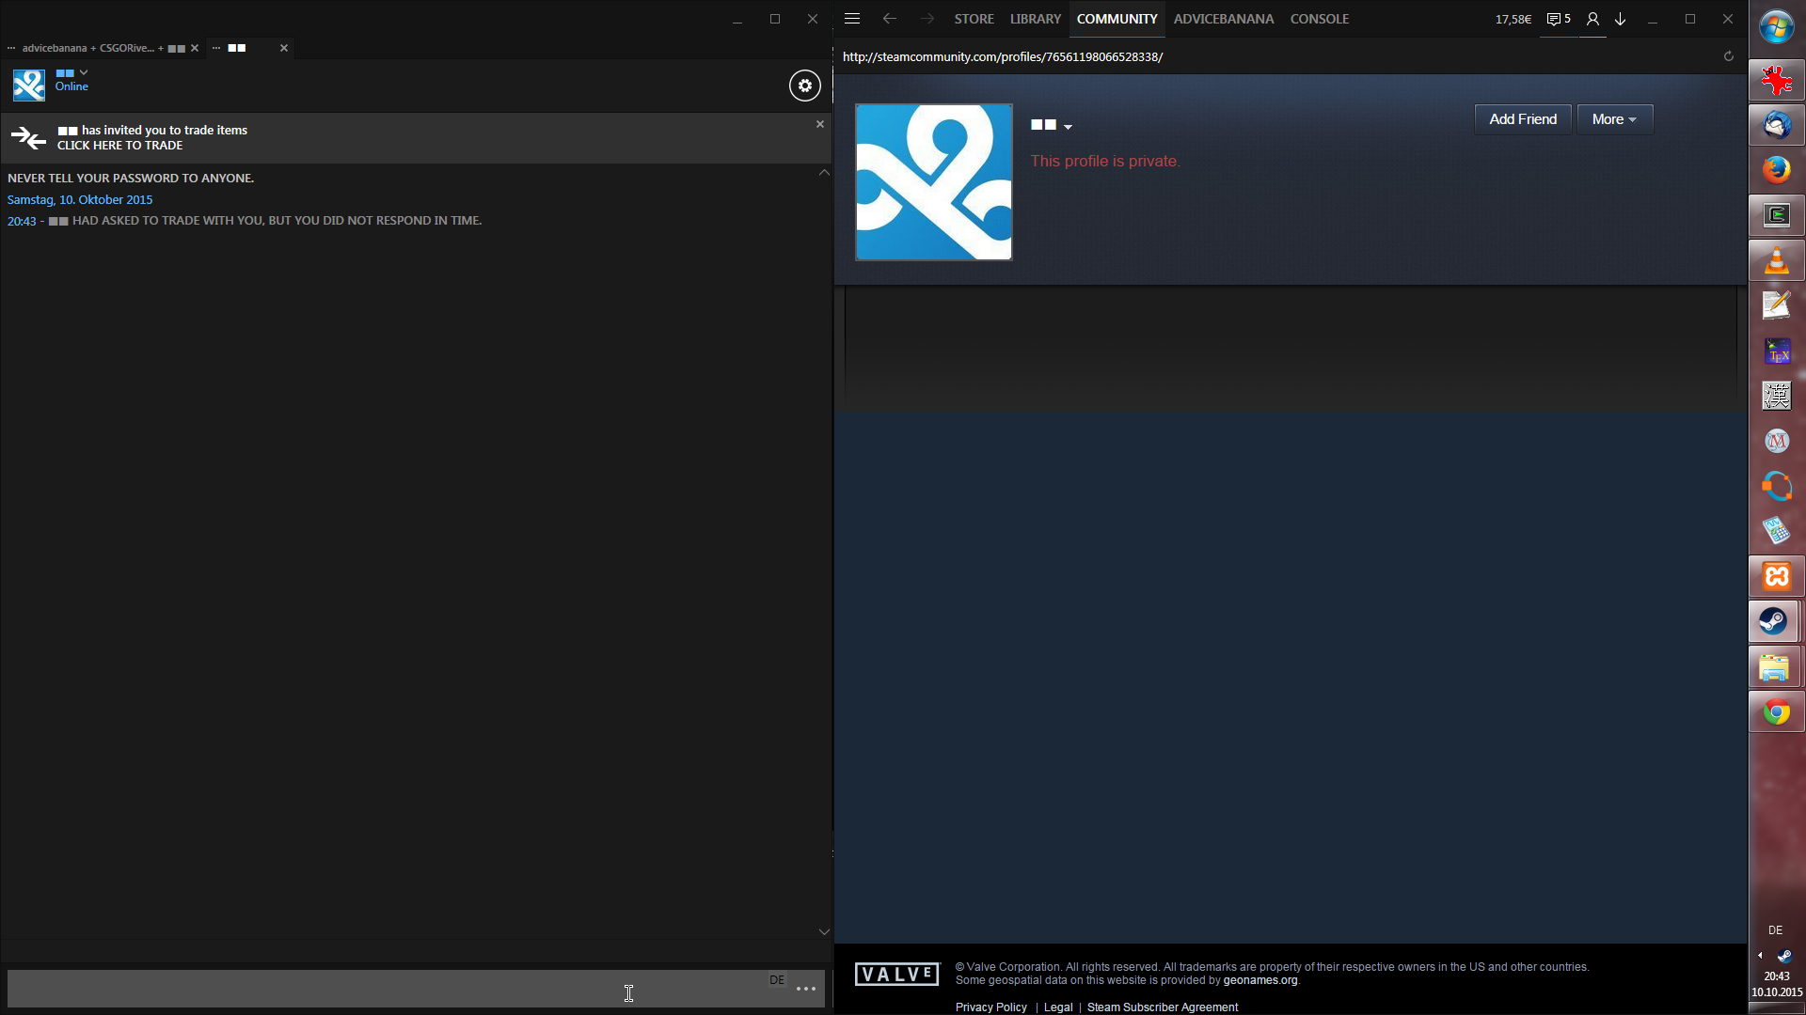Viewport: 1806px width, 1015px height.
Task: Reload the community page
Action: [x=1728, y=56]
